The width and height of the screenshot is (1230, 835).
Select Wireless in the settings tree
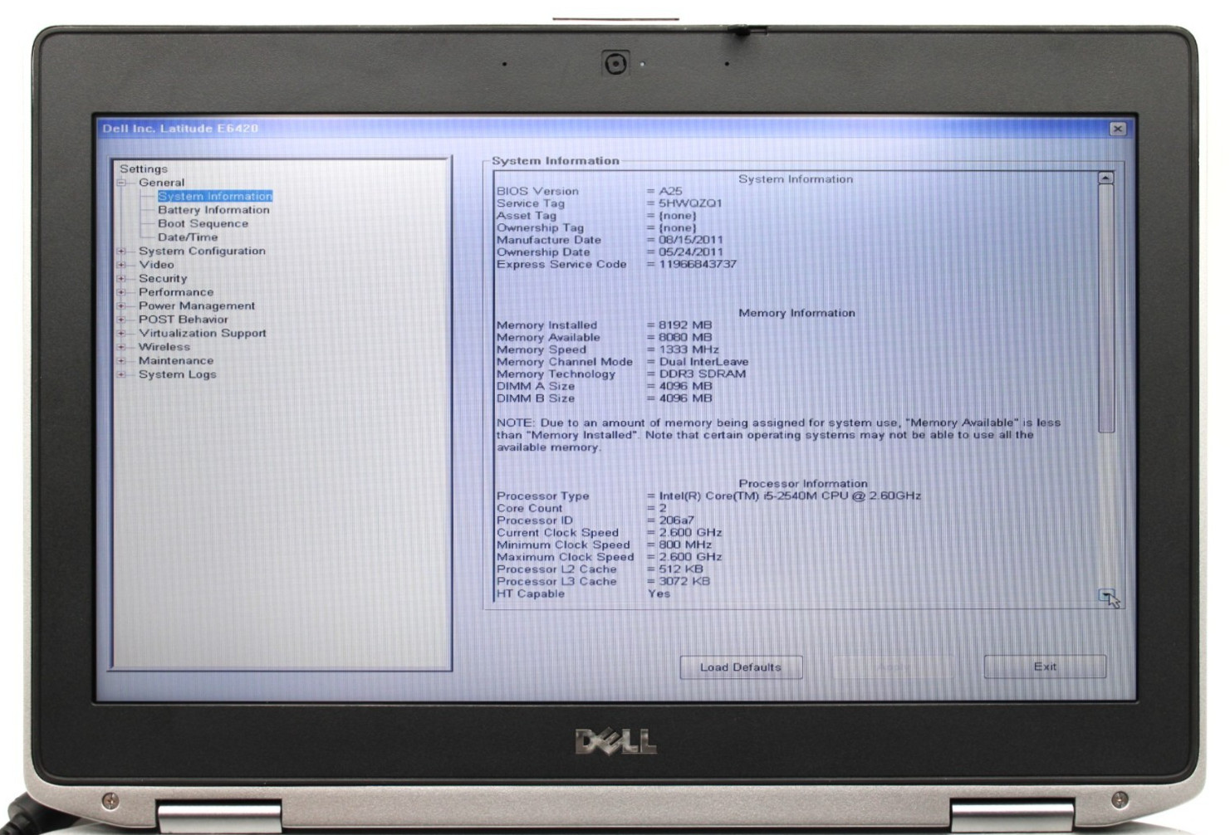point(164,347)
